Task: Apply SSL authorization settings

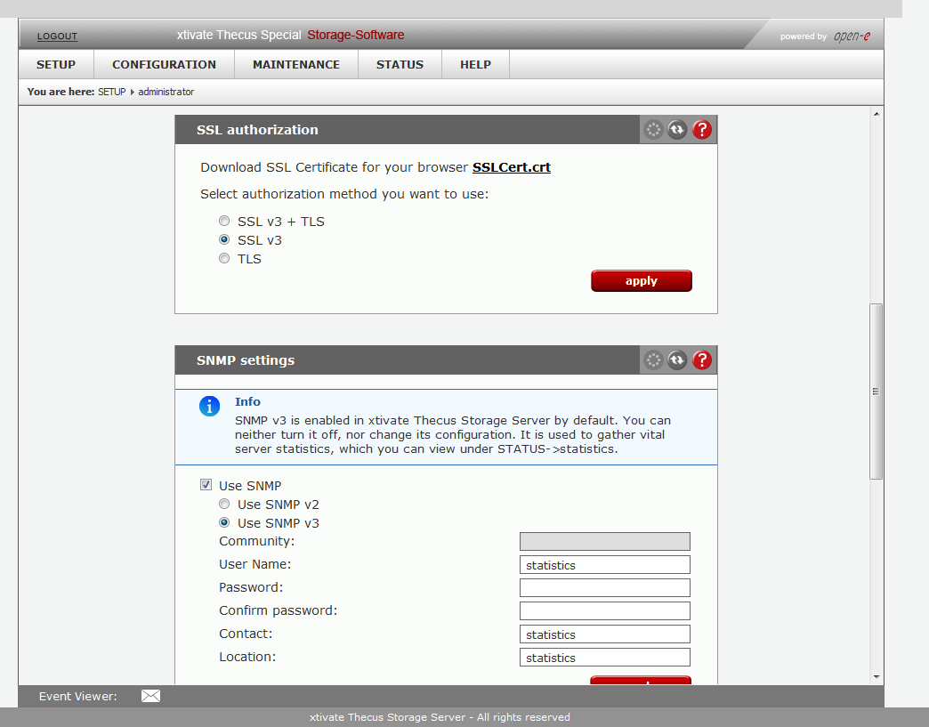Action: (642, 281)
